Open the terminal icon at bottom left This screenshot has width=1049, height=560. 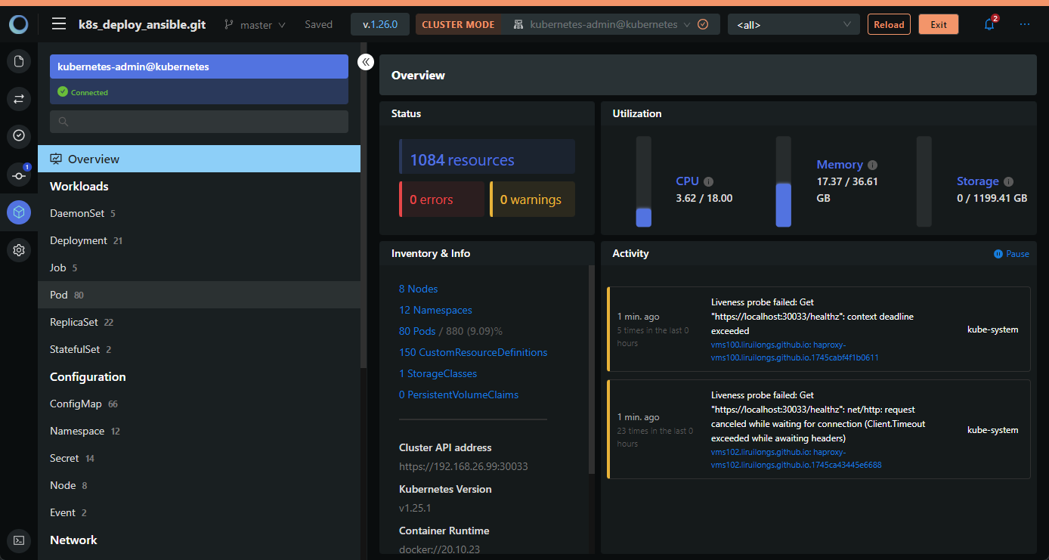pos(19,540)
